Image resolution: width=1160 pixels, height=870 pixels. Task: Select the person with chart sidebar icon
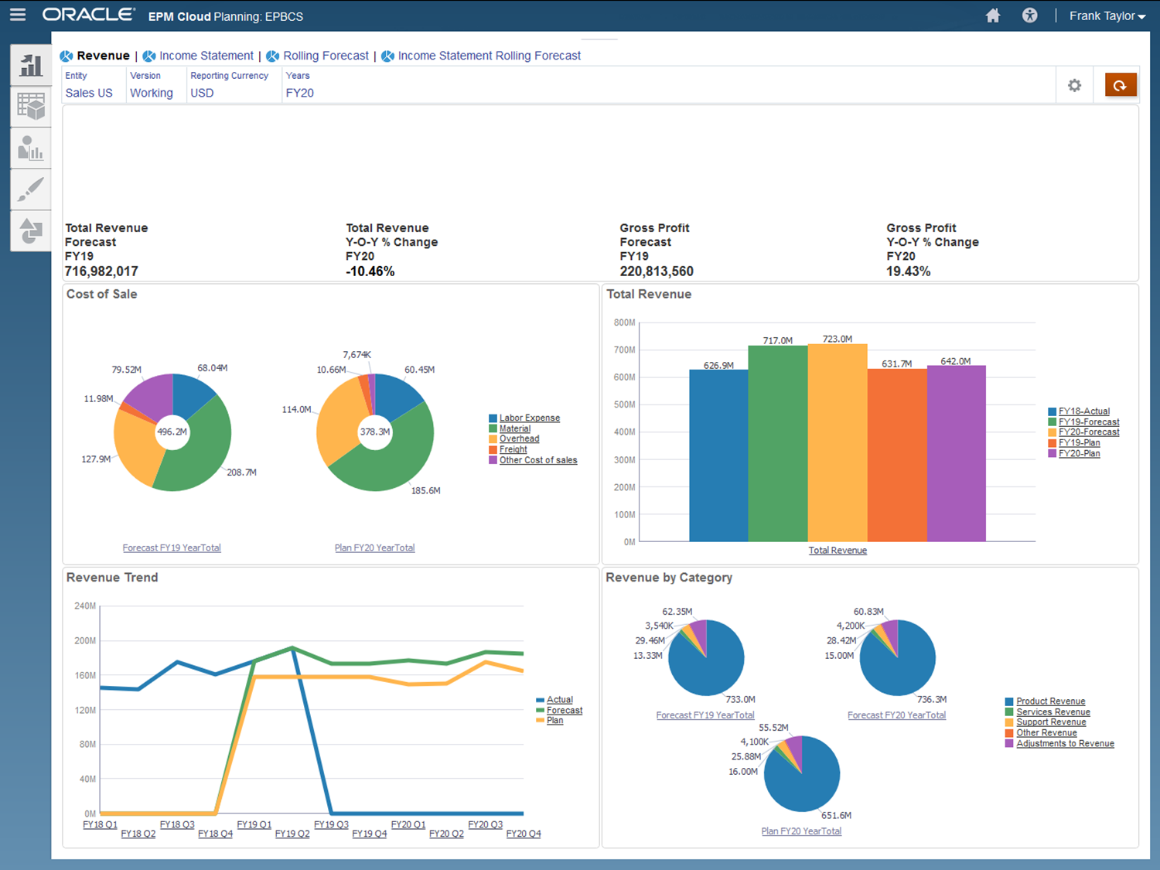[31, 148]
